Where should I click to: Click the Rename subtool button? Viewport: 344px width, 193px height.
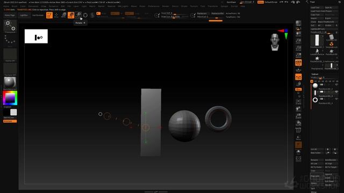317,160
